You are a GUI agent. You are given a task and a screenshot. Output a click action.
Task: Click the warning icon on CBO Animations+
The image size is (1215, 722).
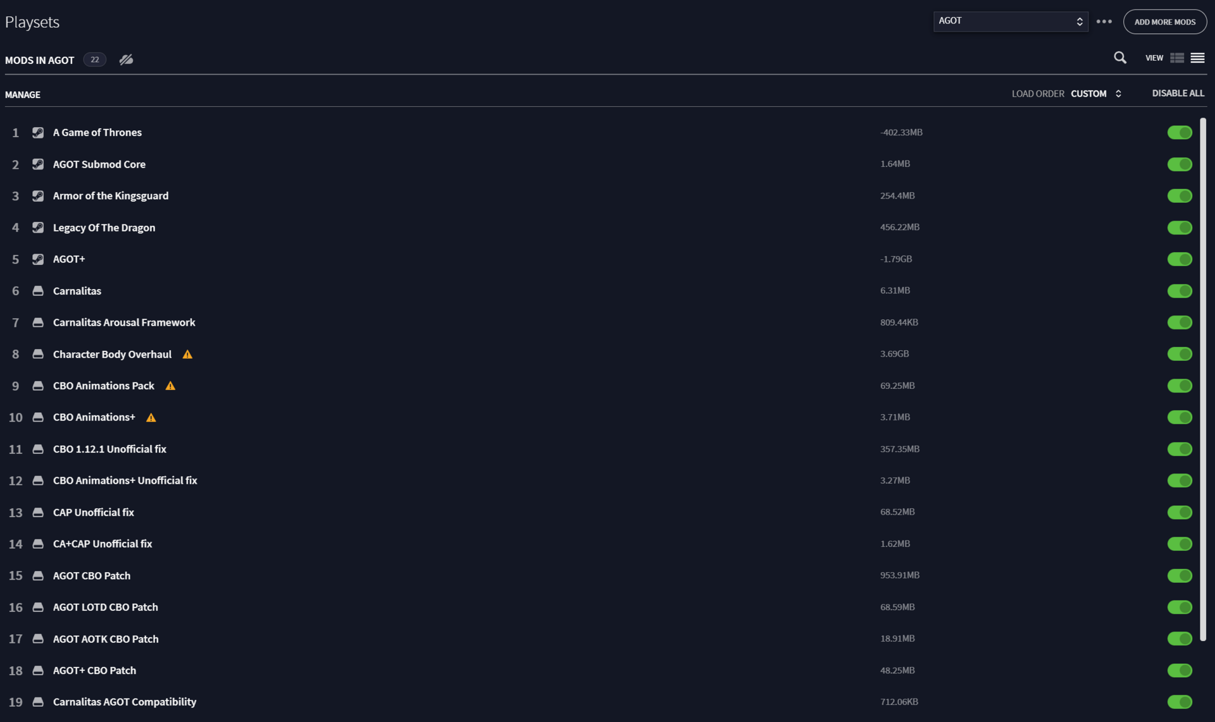[151, 418]
